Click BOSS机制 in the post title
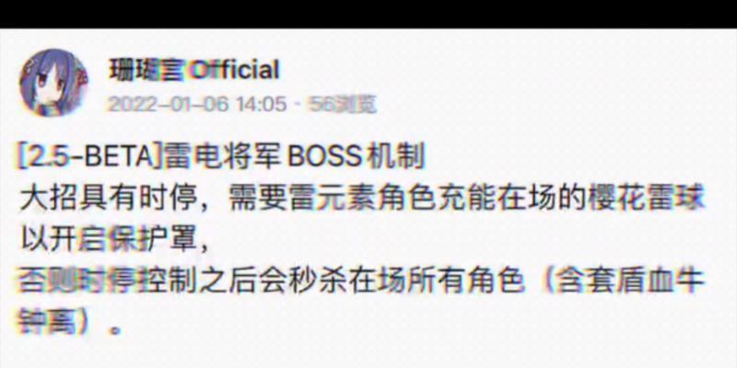 pos(356,157)
